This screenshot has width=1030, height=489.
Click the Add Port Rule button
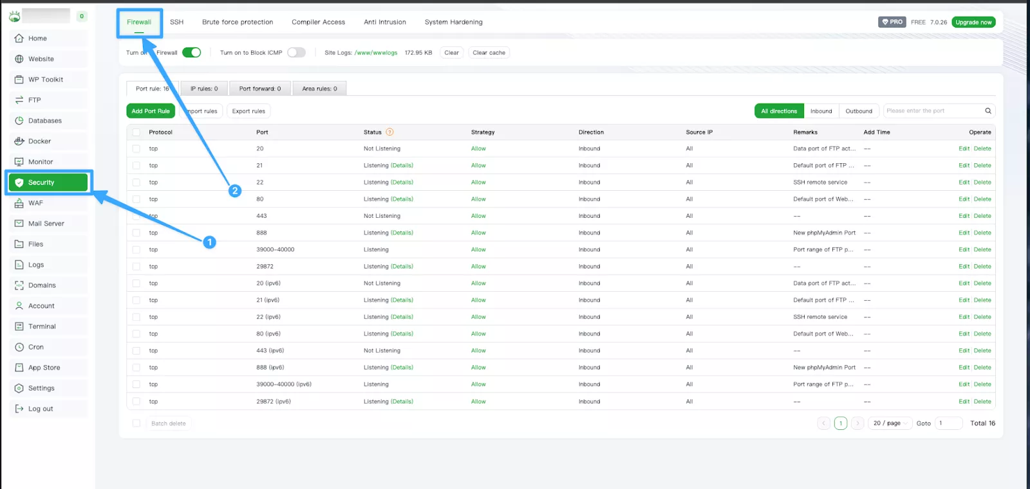151,111
